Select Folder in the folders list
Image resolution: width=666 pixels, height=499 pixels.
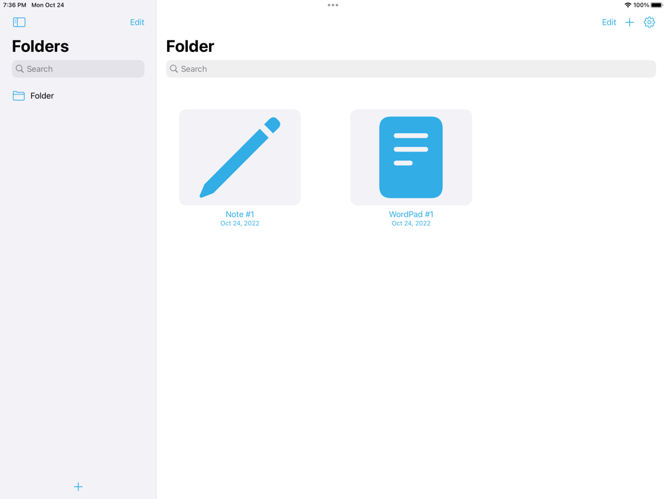pyautogui.click(x=78, y=95)
